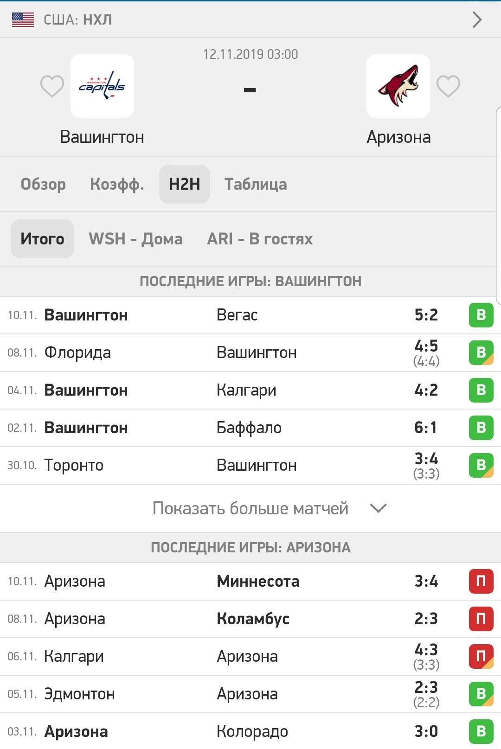Favorite Arizona with the heart icon

[448, 86]
